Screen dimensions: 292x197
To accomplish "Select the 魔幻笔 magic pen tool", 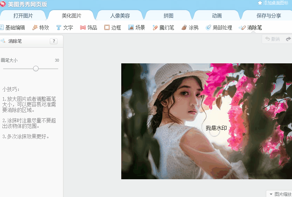I will pyautogui.click(x=163, y=27).
